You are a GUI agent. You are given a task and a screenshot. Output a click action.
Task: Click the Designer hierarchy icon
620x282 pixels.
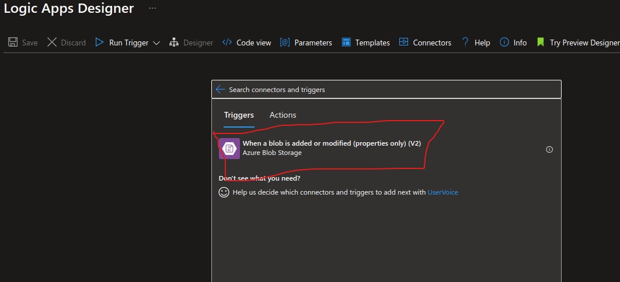(174, 43)
